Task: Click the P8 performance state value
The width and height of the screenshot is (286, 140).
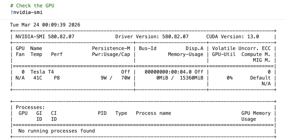Action: (x=57, y=78)
